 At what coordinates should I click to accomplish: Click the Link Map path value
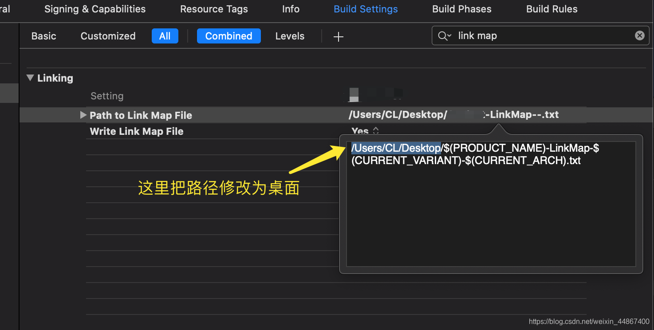(453, 115)
